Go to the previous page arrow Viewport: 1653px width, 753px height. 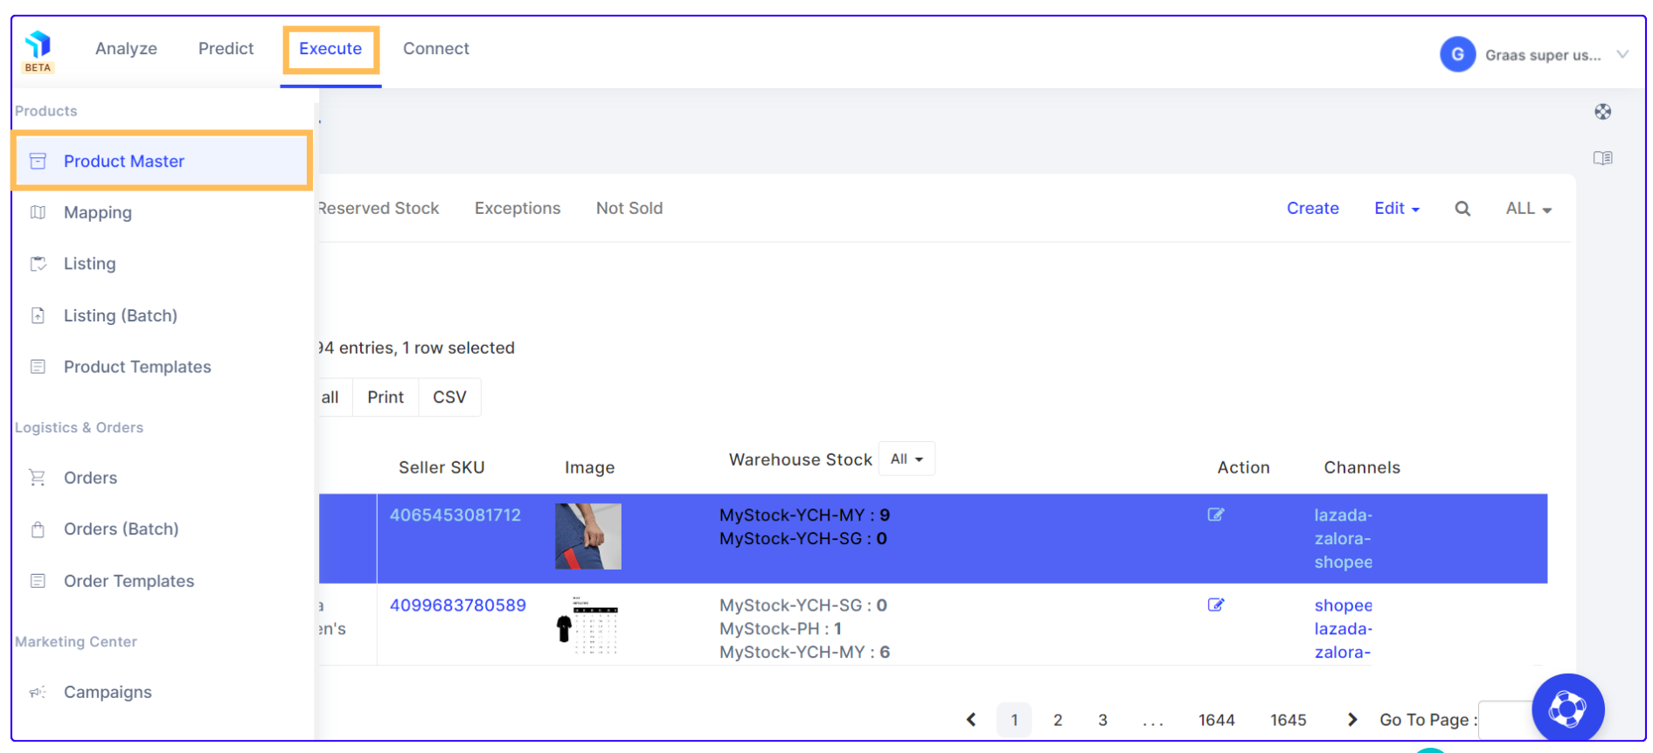(970, 720)
